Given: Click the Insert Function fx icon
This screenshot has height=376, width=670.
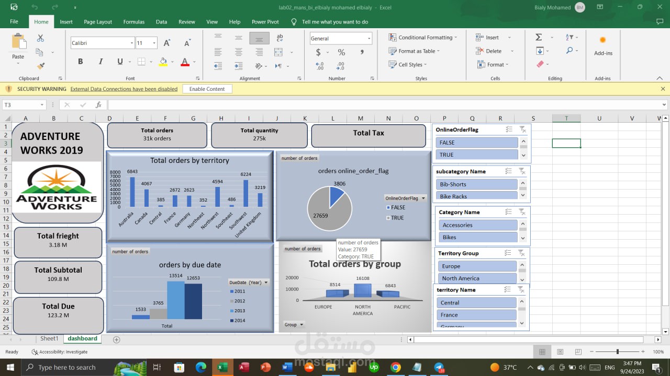Looking at the screenshot, I should (x=98, y=105).
